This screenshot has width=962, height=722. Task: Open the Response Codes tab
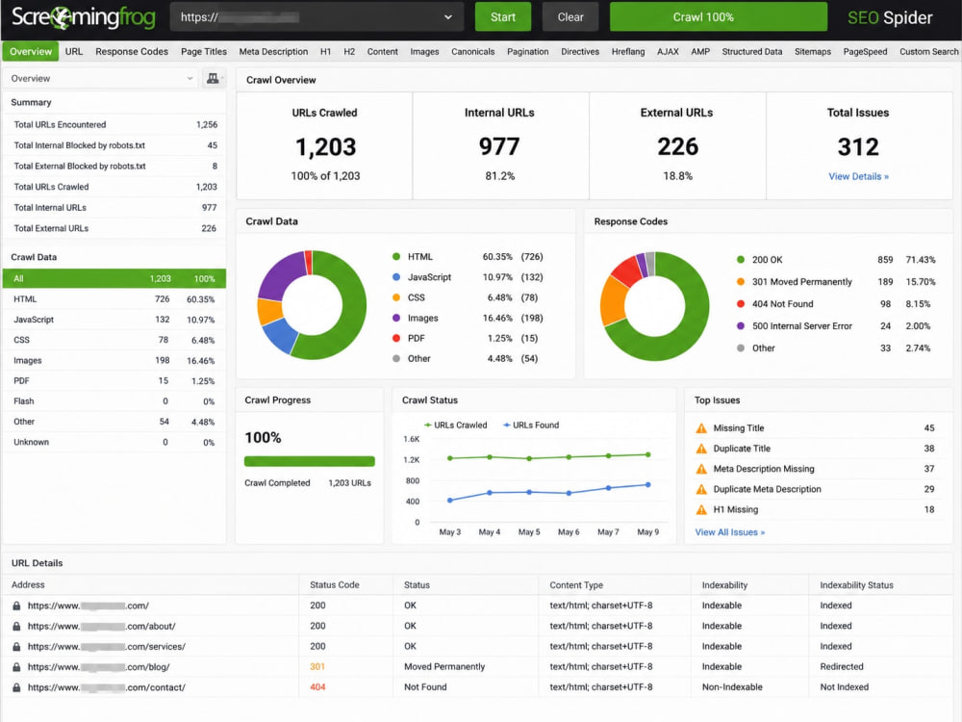pyautogui.click(x=132, y=52)
